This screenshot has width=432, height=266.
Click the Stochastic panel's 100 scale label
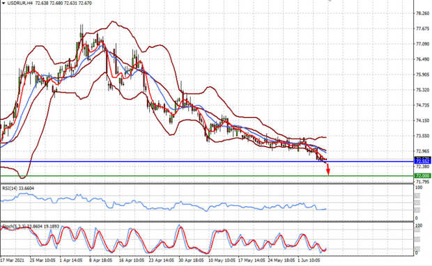click(419, 226)
